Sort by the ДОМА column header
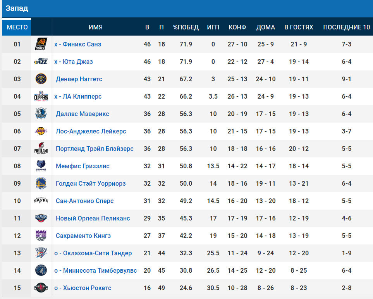Screen dimensions: 373x299 (x=266, y=27)
